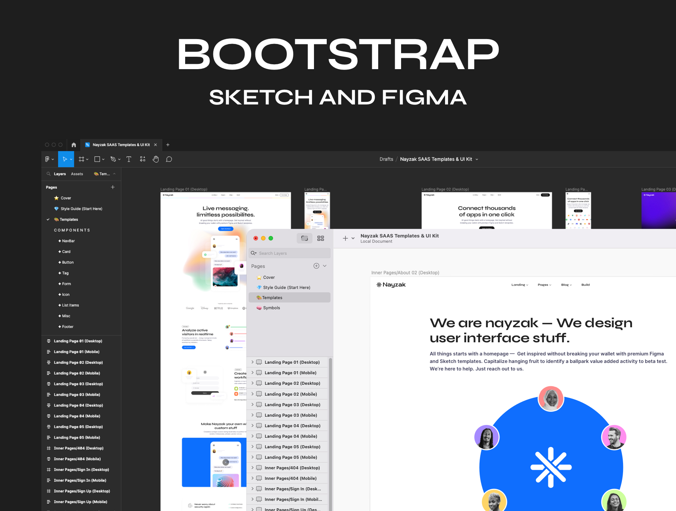Viewport: 676px width, 511px height.
Task: Select the Hand tool
Action: coord(155,159)
